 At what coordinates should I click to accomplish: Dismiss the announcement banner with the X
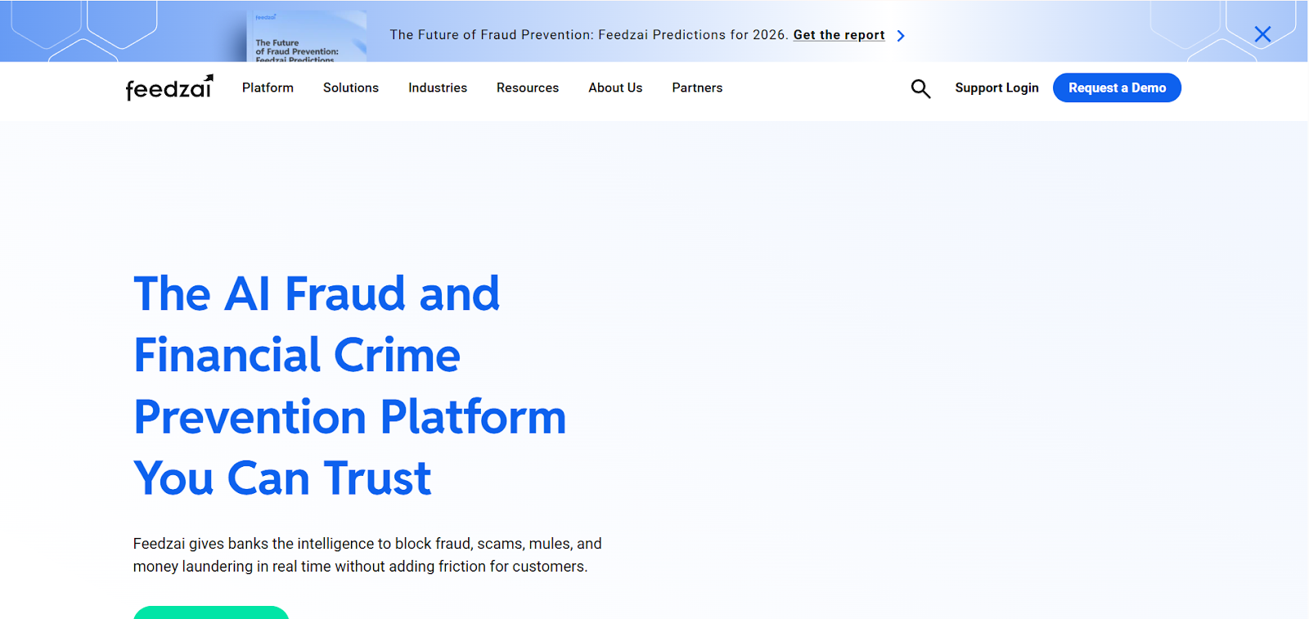1262,34
